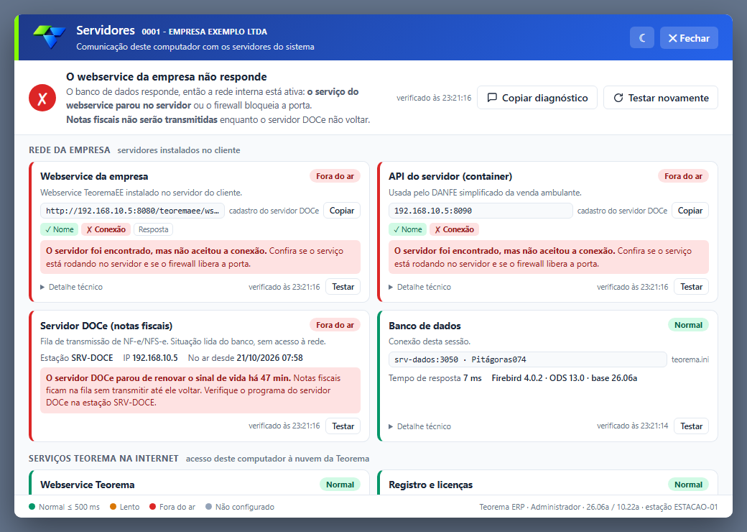
Task: Click the header company name EMPRESA EXEMPLO LTDA
Action: (x=218, y=32)
